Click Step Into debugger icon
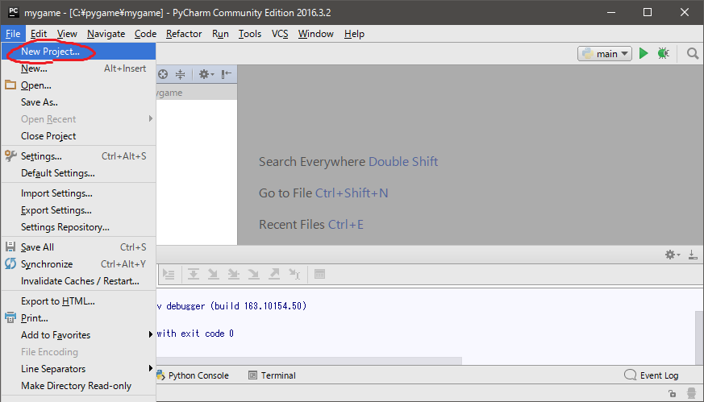 [x=213, y=274]
